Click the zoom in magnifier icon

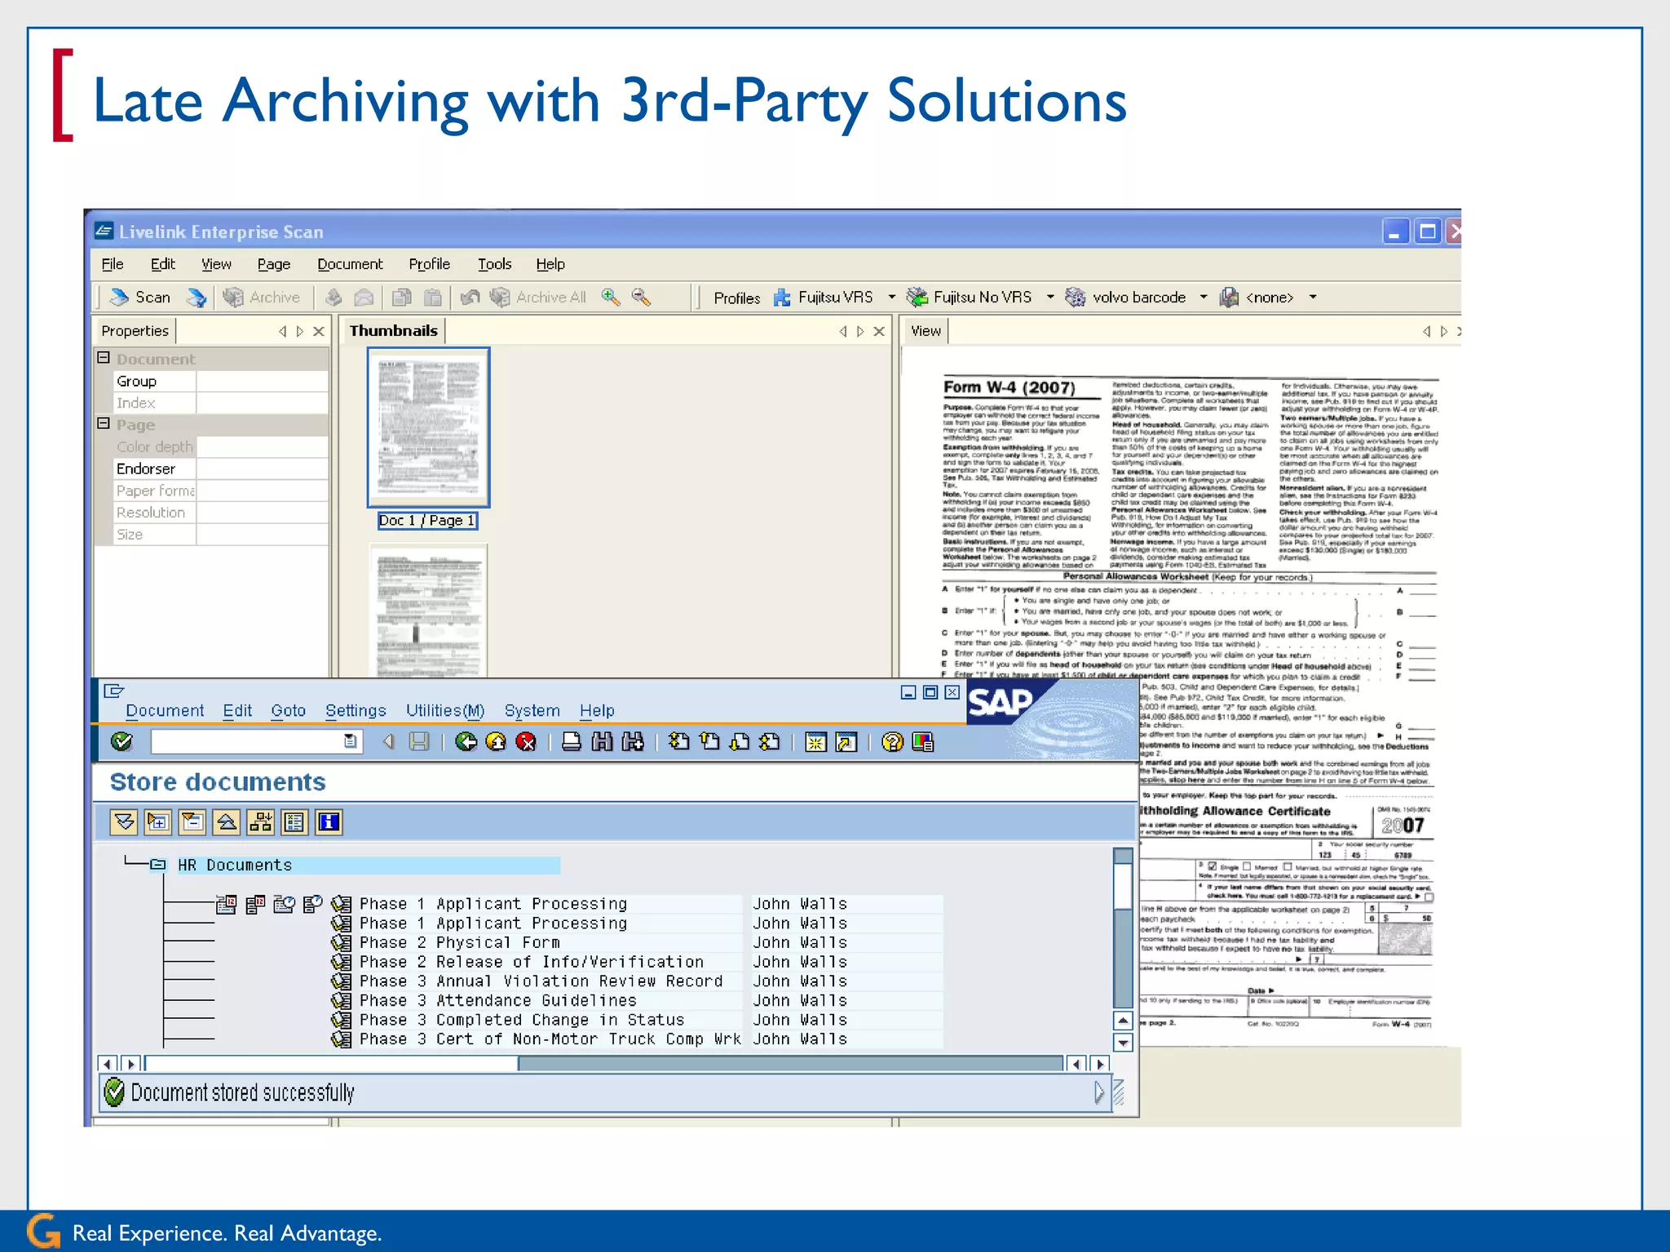[x=611, y=298]
